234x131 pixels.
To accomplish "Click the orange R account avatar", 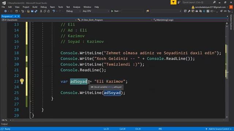I will point(231,7).
